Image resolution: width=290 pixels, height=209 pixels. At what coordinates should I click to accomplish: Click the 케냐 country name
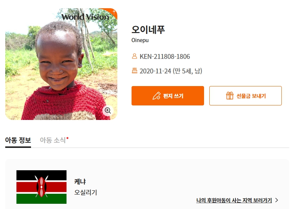pos(80,182)
